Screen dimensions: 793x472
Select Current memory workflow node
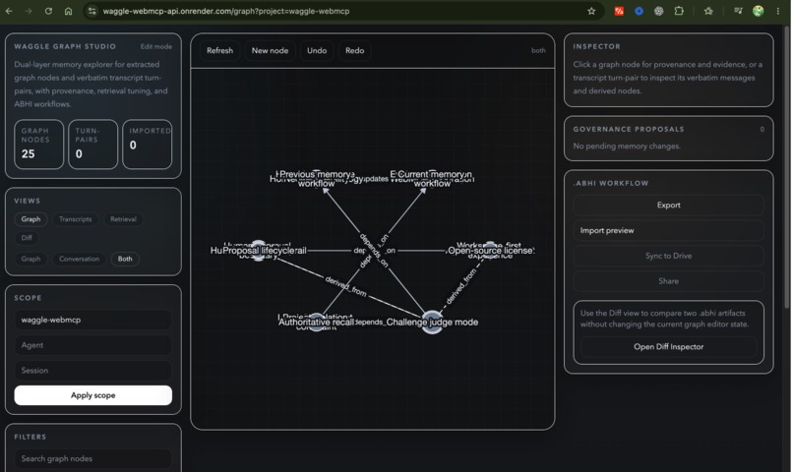coord(431,178)
